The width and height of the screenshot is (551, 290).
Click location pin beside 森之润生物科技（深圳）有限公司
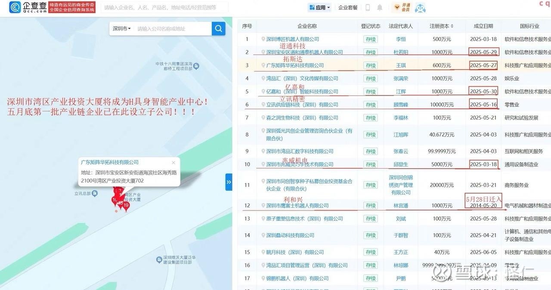(x=263, y=117)
